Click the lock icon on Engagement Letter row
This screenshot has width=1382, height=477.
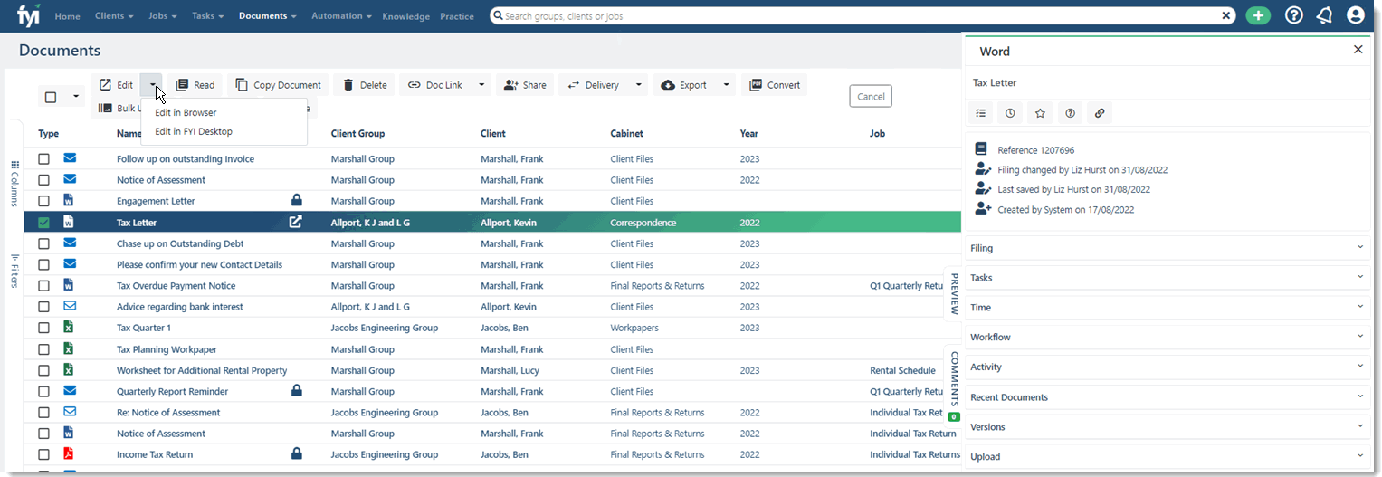tap(296, 200)
